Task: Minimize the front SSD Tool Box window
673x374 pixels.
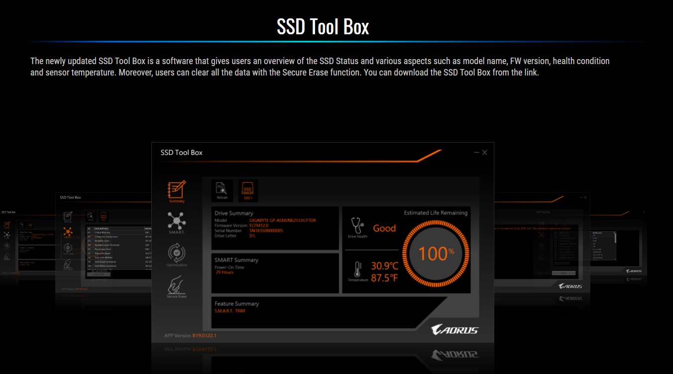Action: tap(477, 152)
